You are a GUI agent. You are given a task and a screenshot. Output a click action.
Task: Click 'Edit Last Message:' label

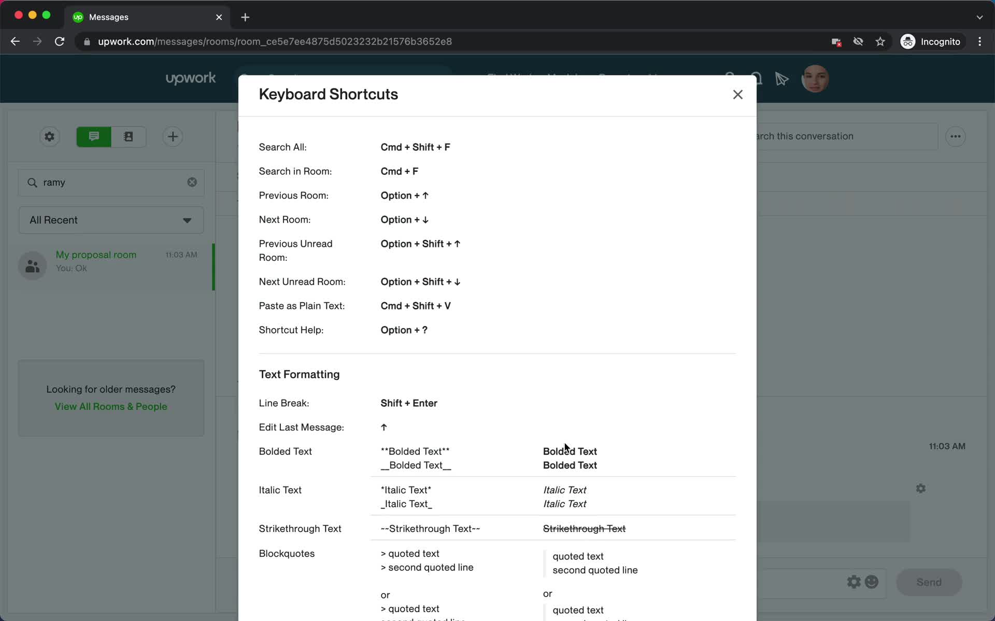(x=301, y=427)
